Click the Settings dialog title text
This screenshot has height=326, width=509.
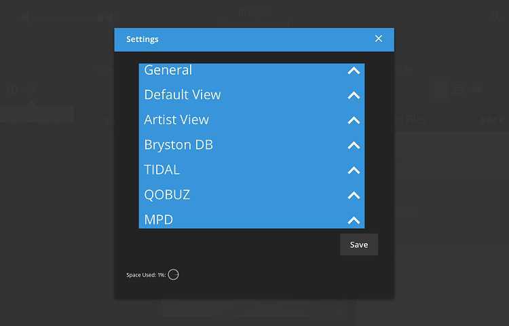[x=142, y=39]
